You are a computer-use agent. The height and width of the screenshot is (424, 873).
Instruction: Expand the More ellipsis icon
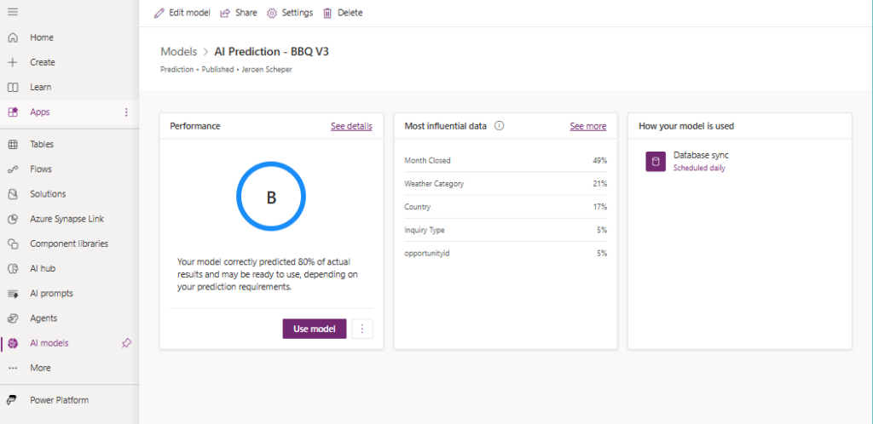tap(13, 368)
